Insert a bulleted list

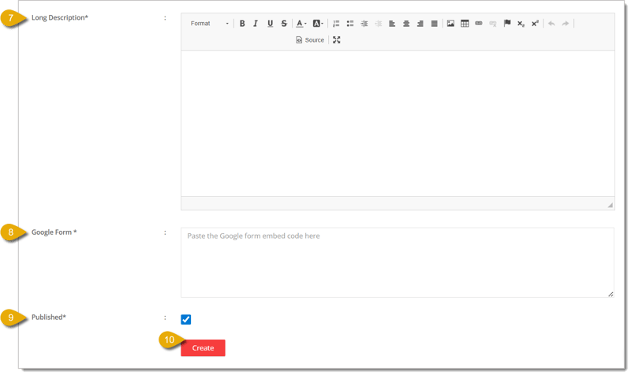[x=350, y=24]
